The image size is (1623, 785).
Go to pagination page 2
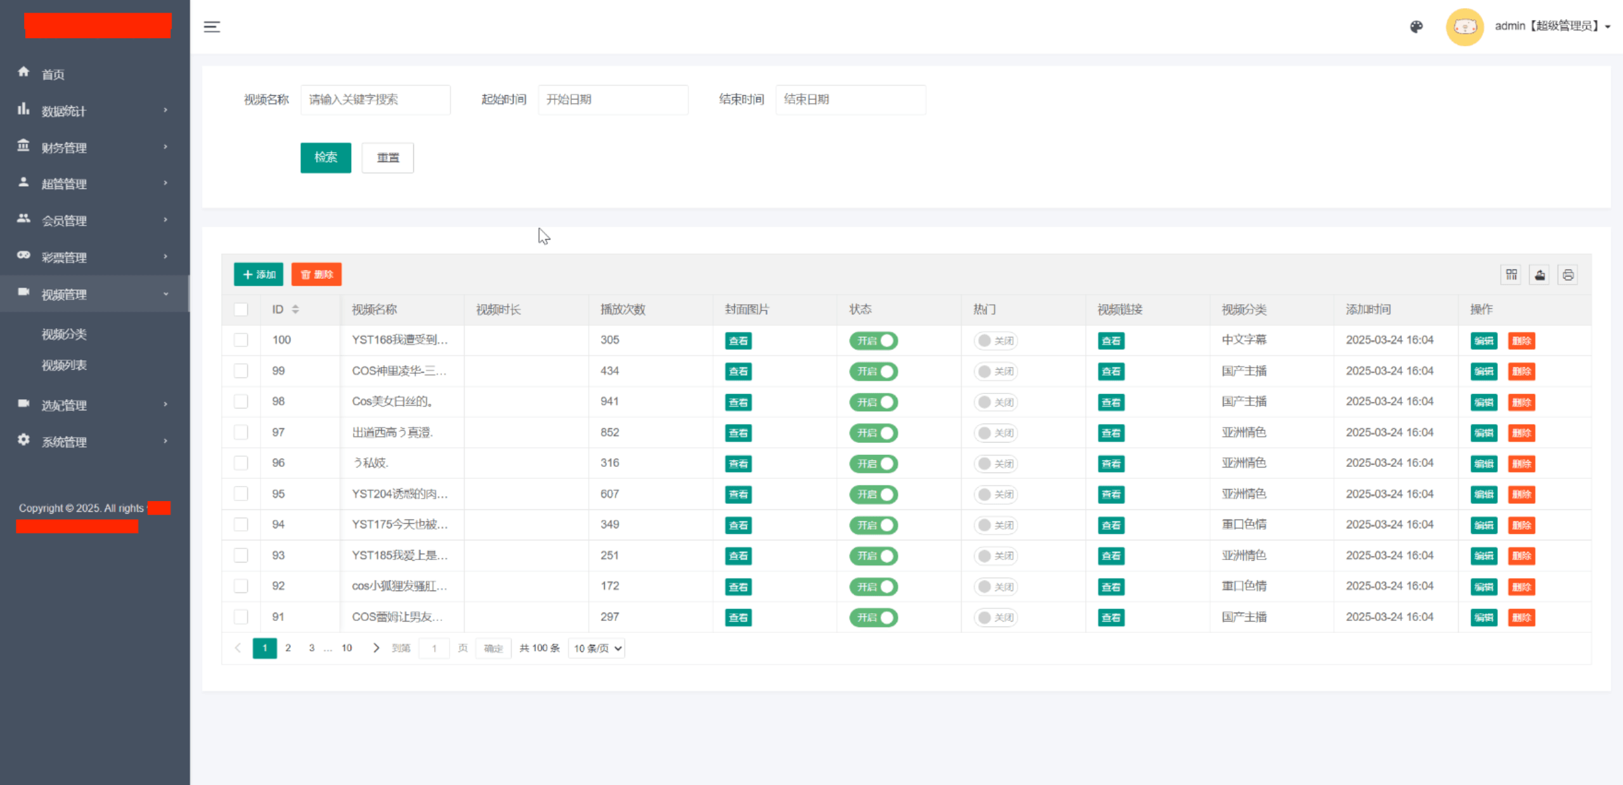click(288, 648)
